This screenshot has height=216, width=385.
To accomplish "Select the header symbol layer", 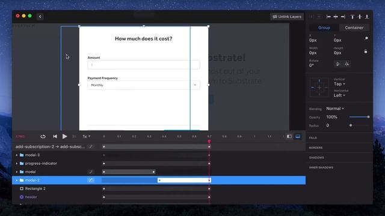I will click(x=31, y=197).
